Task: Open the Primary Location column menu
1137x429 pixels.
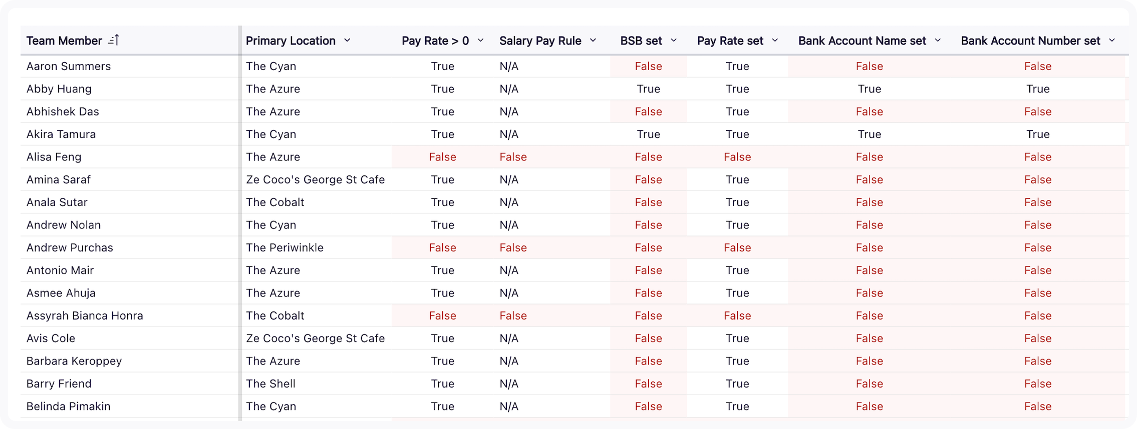Action: point(348,41)
